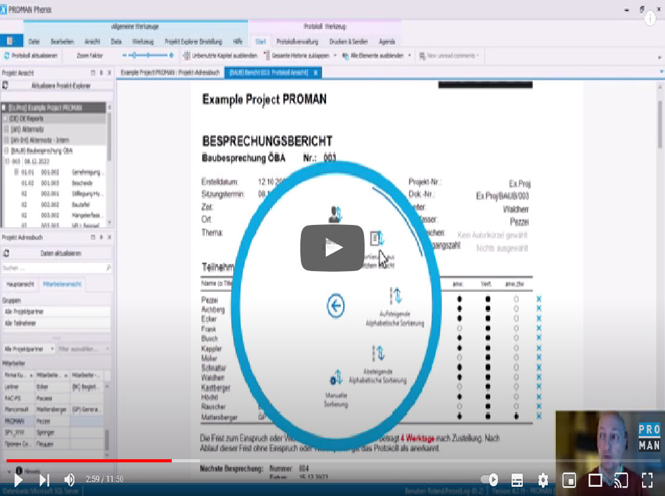
Task: Click Gesamte Historie zuklappen
Action: click(x=297, y=55)
